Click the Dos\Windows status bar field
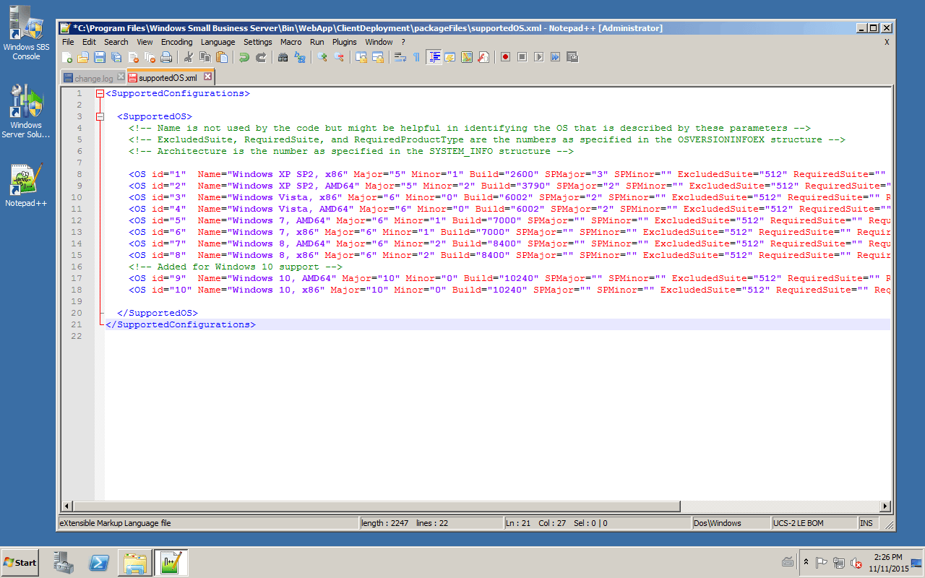Screen dimensions: 925x578 [x=730, y=523]
